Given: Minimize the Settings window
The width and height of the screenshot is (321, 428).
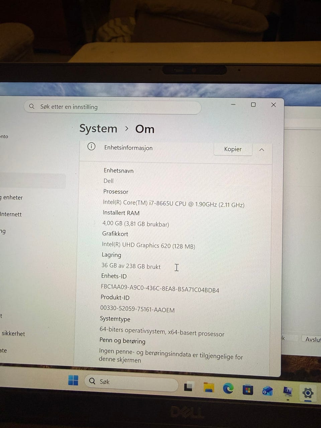Looking at the screenshot, I should [x=233, y=104].
